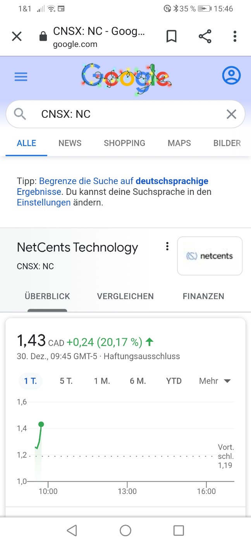Switch to the NEWS search tab
This screenshot has width=251, height=544.
point(70,143)
